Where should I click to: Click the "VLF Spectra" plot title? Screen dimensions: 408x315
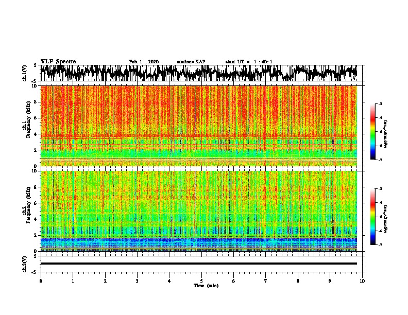[x=58, y=62]
